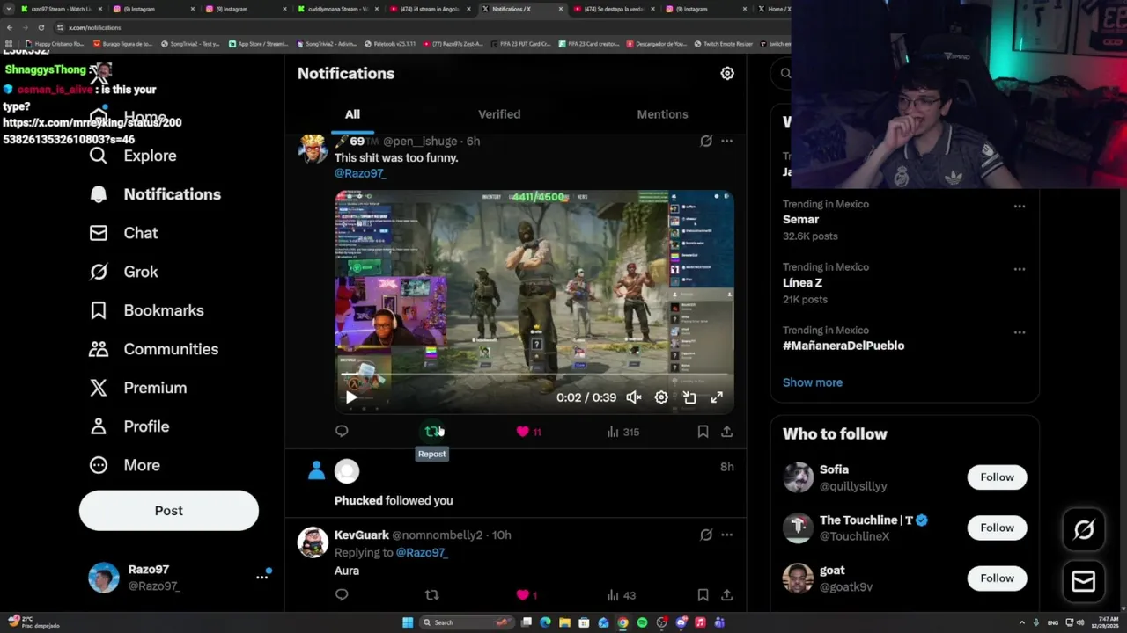Share the pen_ishuge post
1127x633 pixels.
tap(726, 432)
